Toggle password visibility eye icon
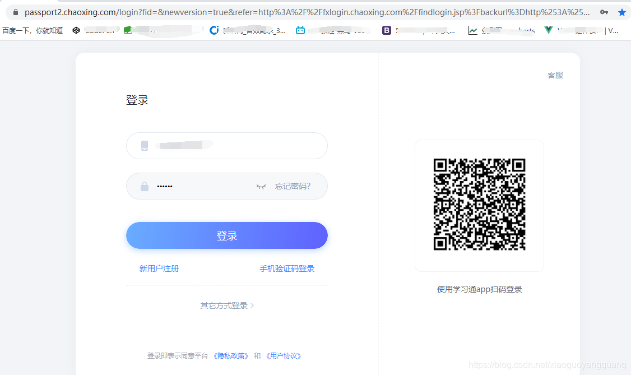 pos(261,186)
